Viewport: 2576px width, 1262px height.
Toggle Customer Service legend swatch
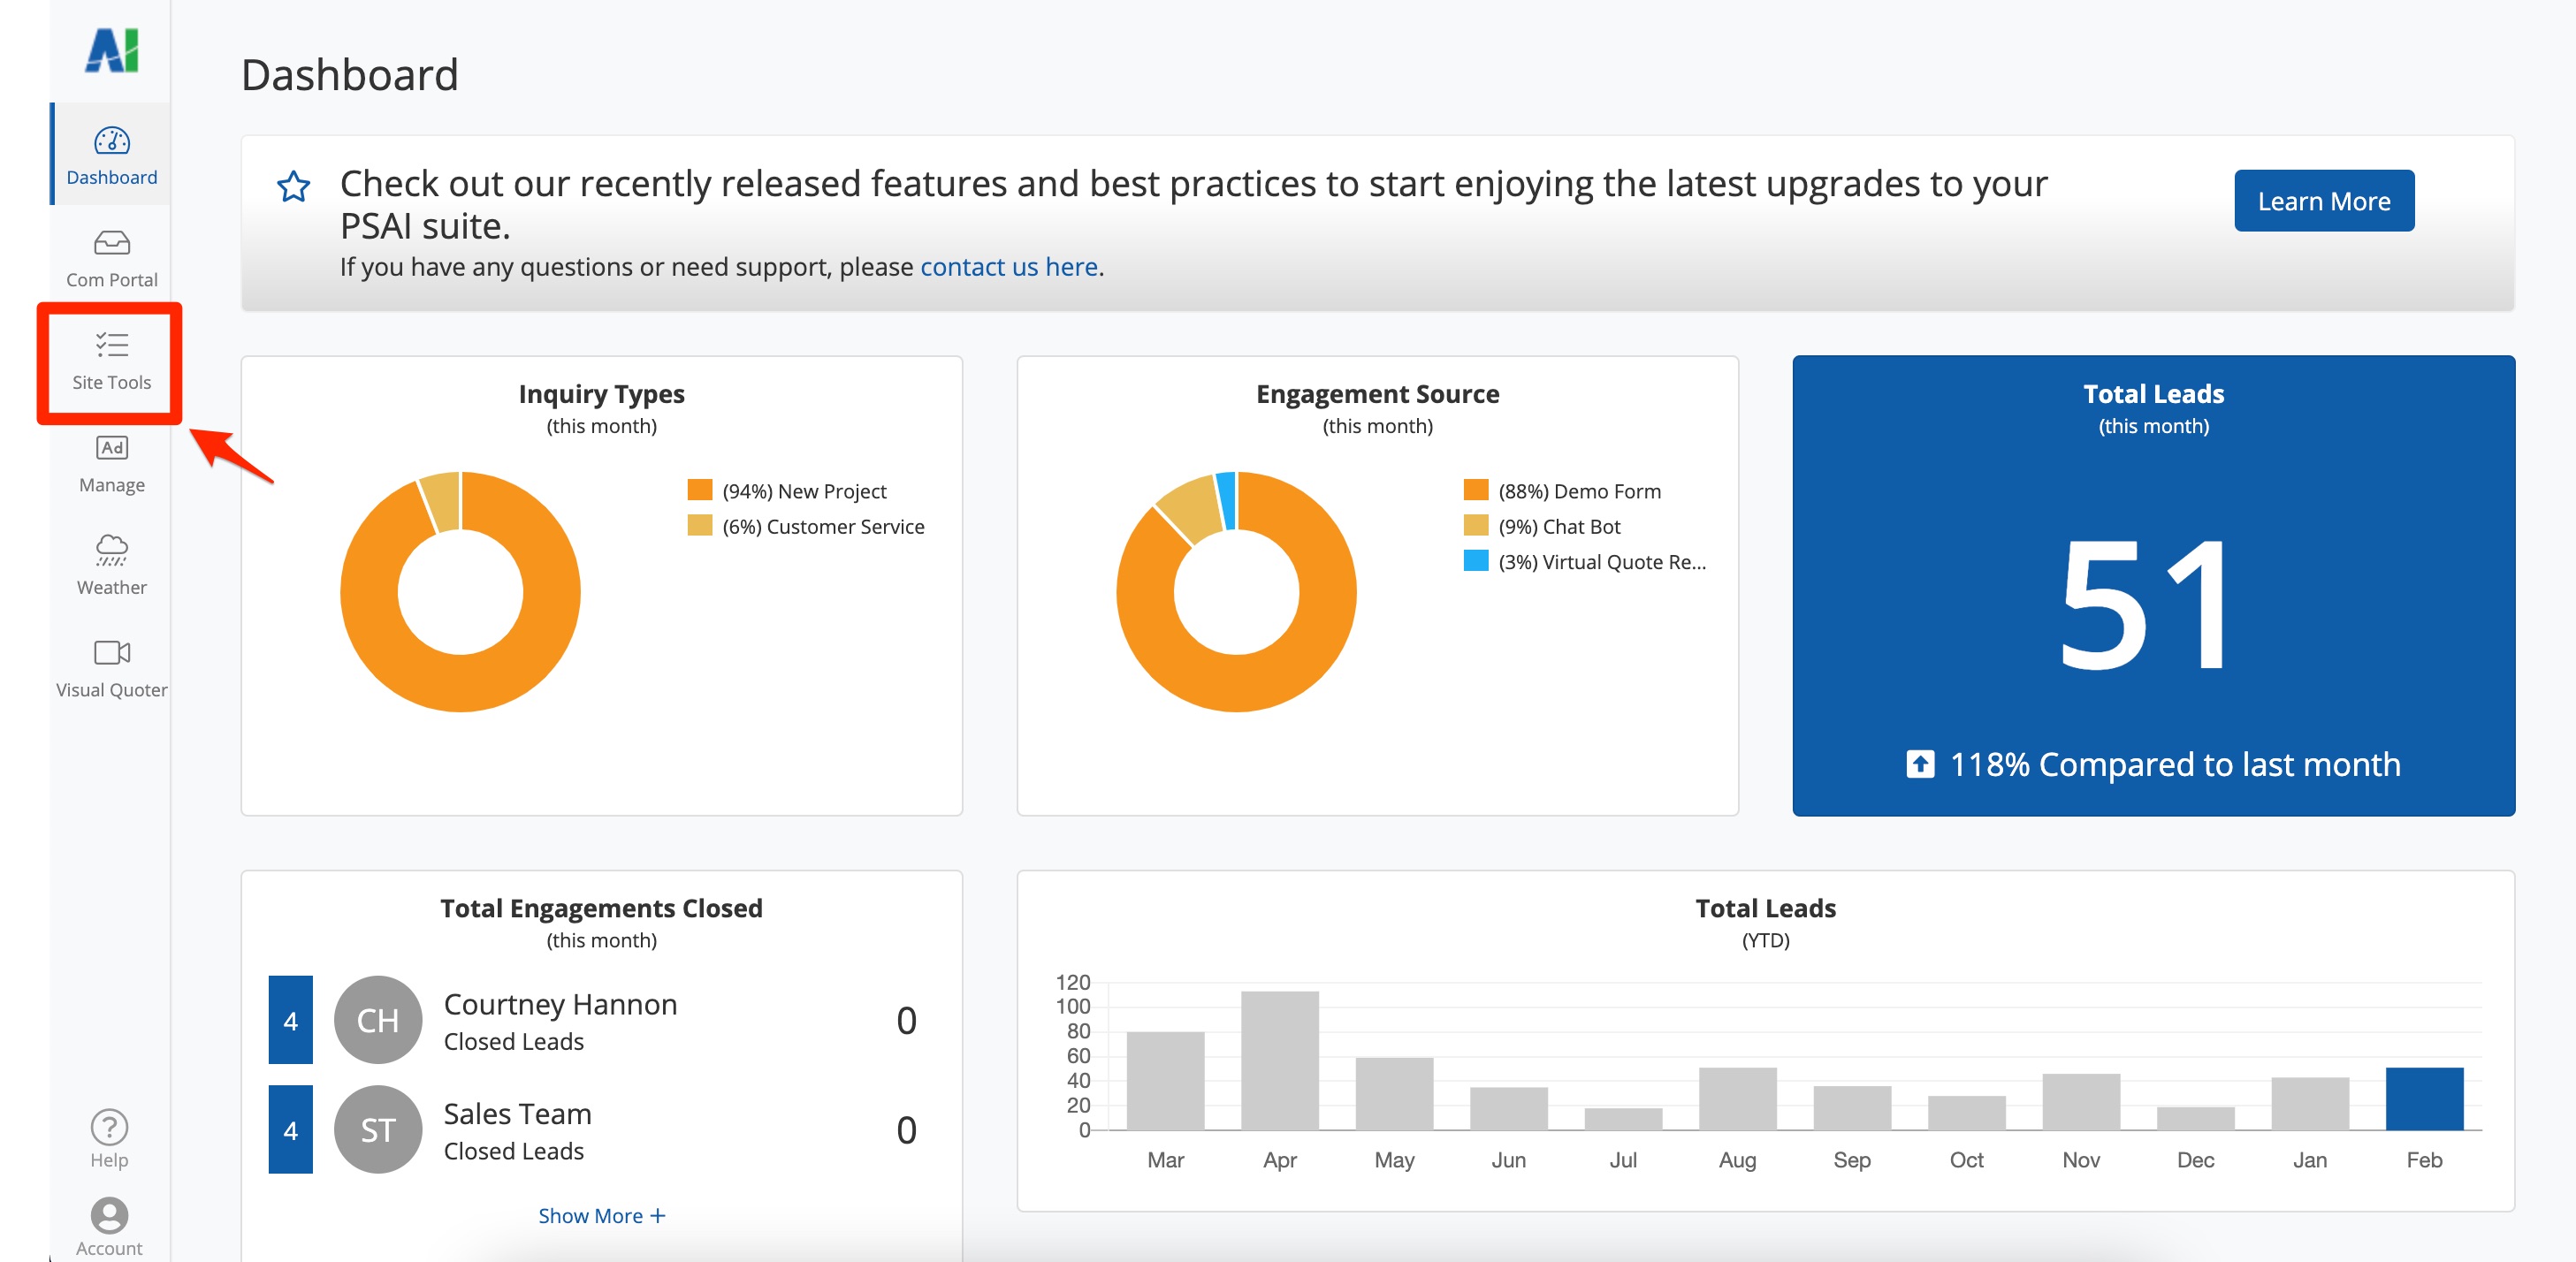[x=700, y=526]
